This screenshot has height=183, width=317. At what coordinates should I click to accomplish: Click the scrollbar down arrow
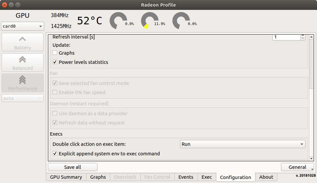tap(311, 159)
